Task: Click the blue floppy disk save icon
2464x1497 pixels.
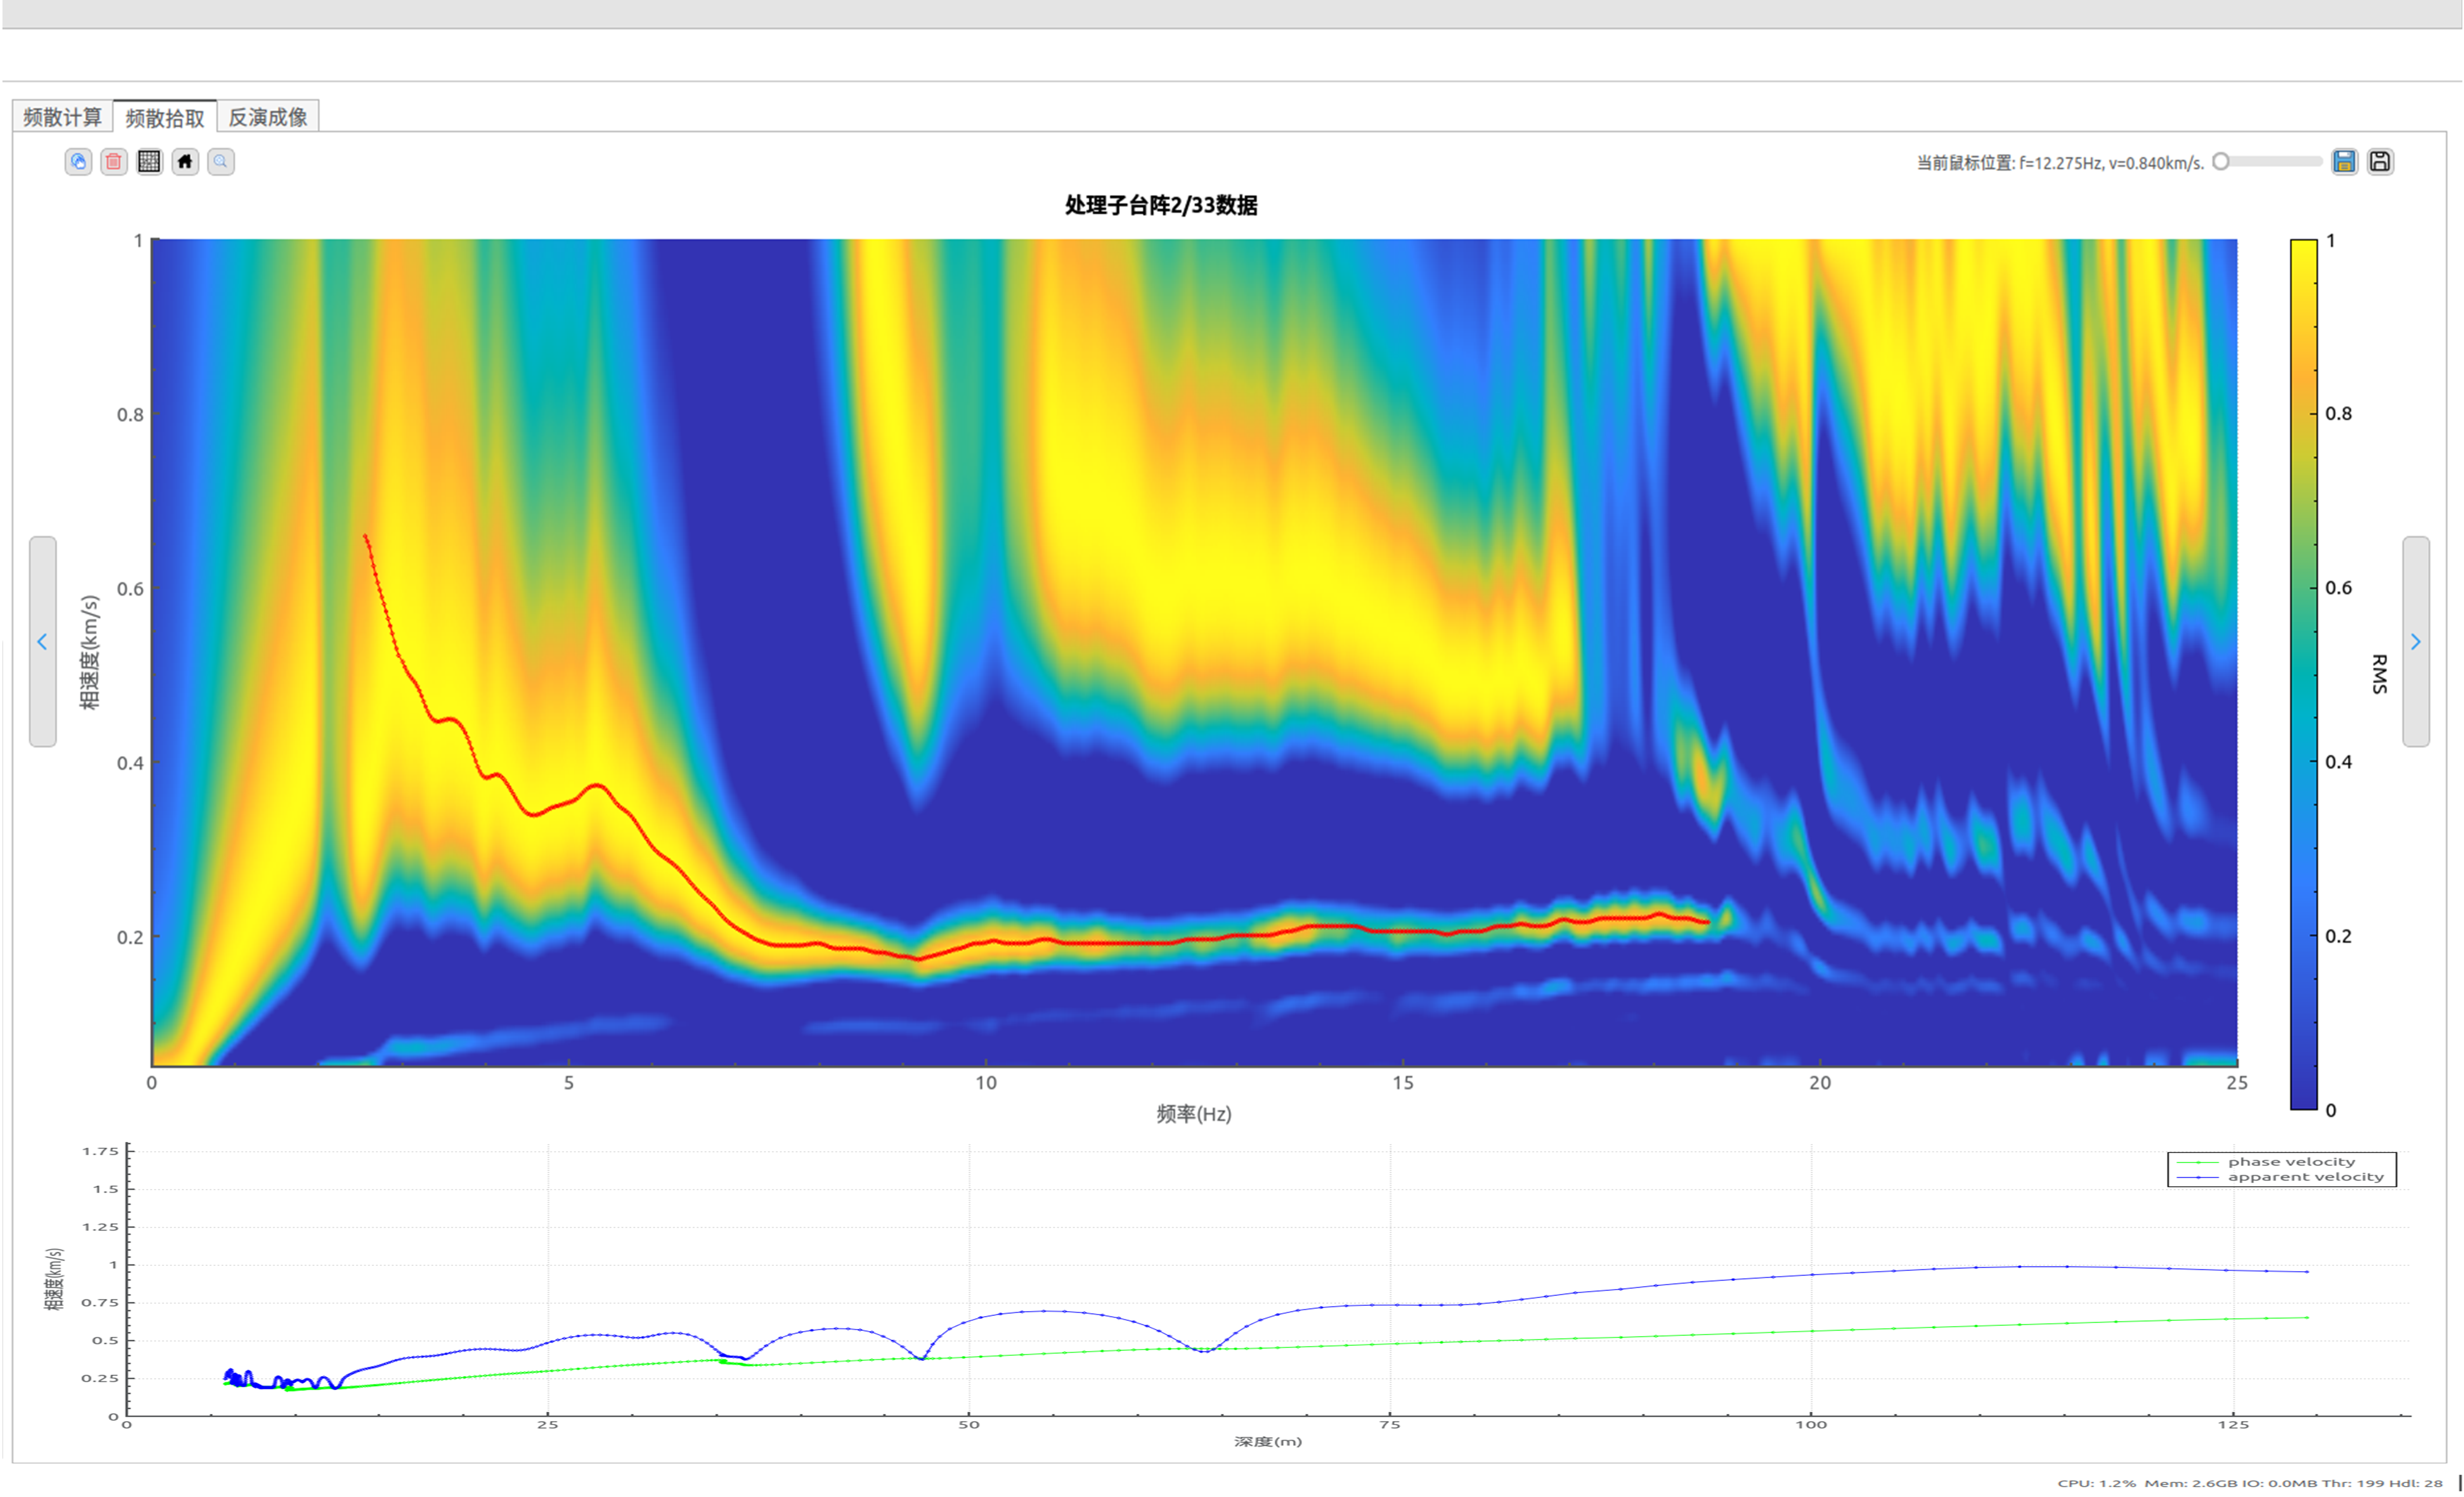Action: (x=2344, y=162)
